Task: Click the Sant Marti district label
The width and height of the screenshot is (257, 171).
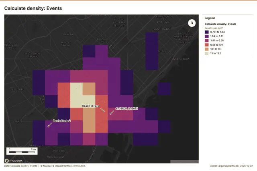Action: click(x=162, y=29)
